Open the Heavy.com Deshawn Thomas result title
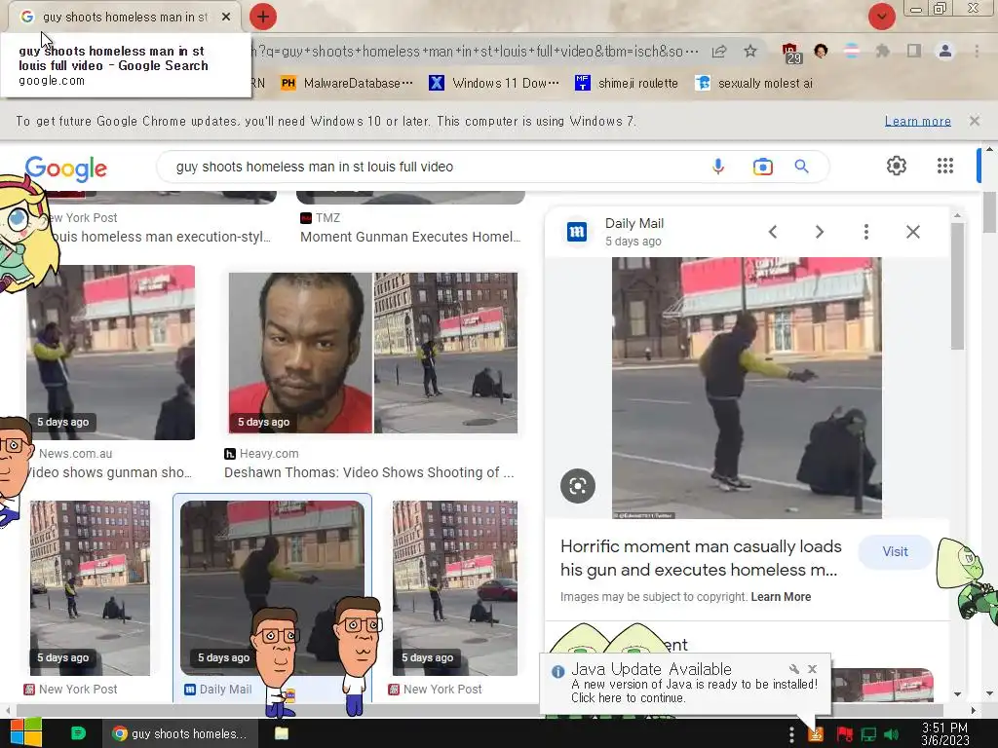 point(369,472)
